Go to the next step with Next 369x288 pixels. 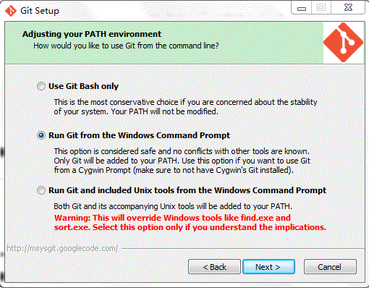(x=268, y=267)
